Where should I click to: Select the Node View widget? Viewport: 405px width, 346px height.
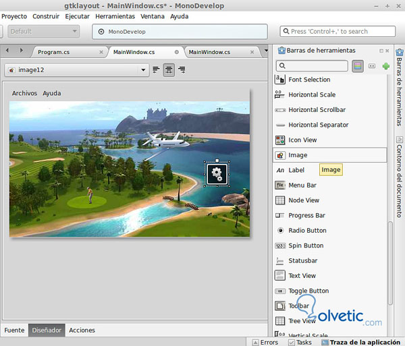[x=303, y=200]
